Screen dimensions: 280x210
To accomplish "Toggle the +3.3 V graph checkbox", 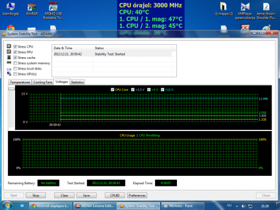I will pyautogui.click(x=133, y=90).
